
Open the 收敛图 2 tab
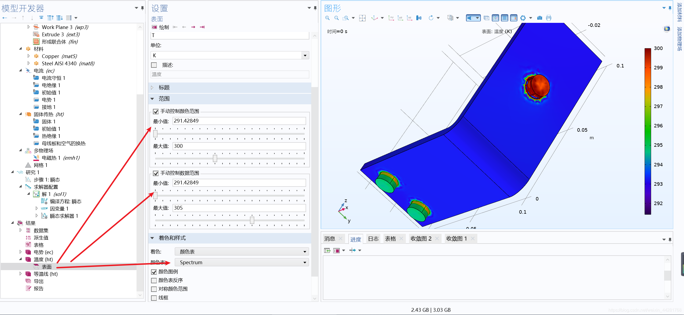(x=421, y=239)
